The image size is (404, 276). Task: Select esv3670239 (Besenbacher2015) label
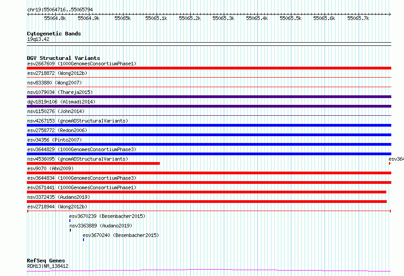tap(107, 216)
